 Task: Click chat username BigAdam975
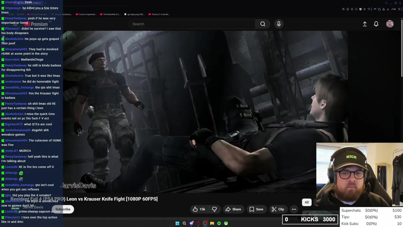tap(14, 124)
